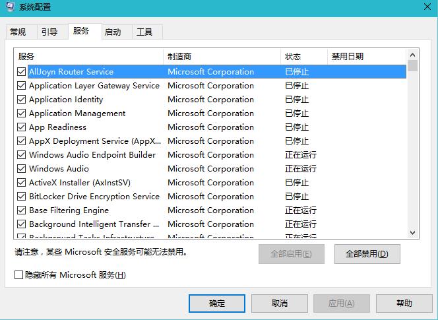Sort list by 服务 column header
Screen dimensions: 438x320
coord(88,57)
